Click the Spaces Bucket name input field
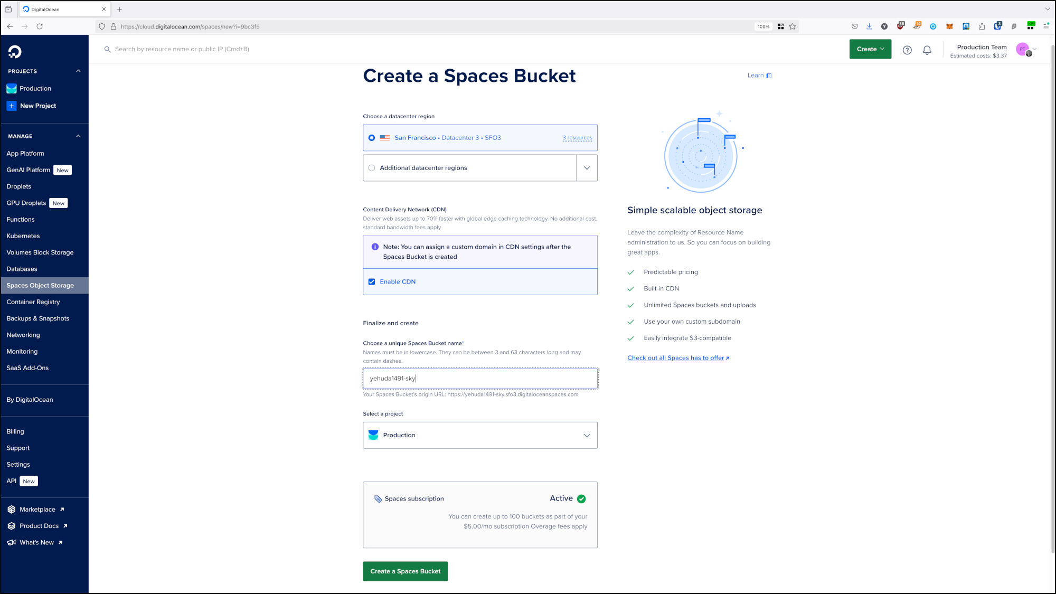Viewport: 1056px width, 594px height. pos(480,379)
